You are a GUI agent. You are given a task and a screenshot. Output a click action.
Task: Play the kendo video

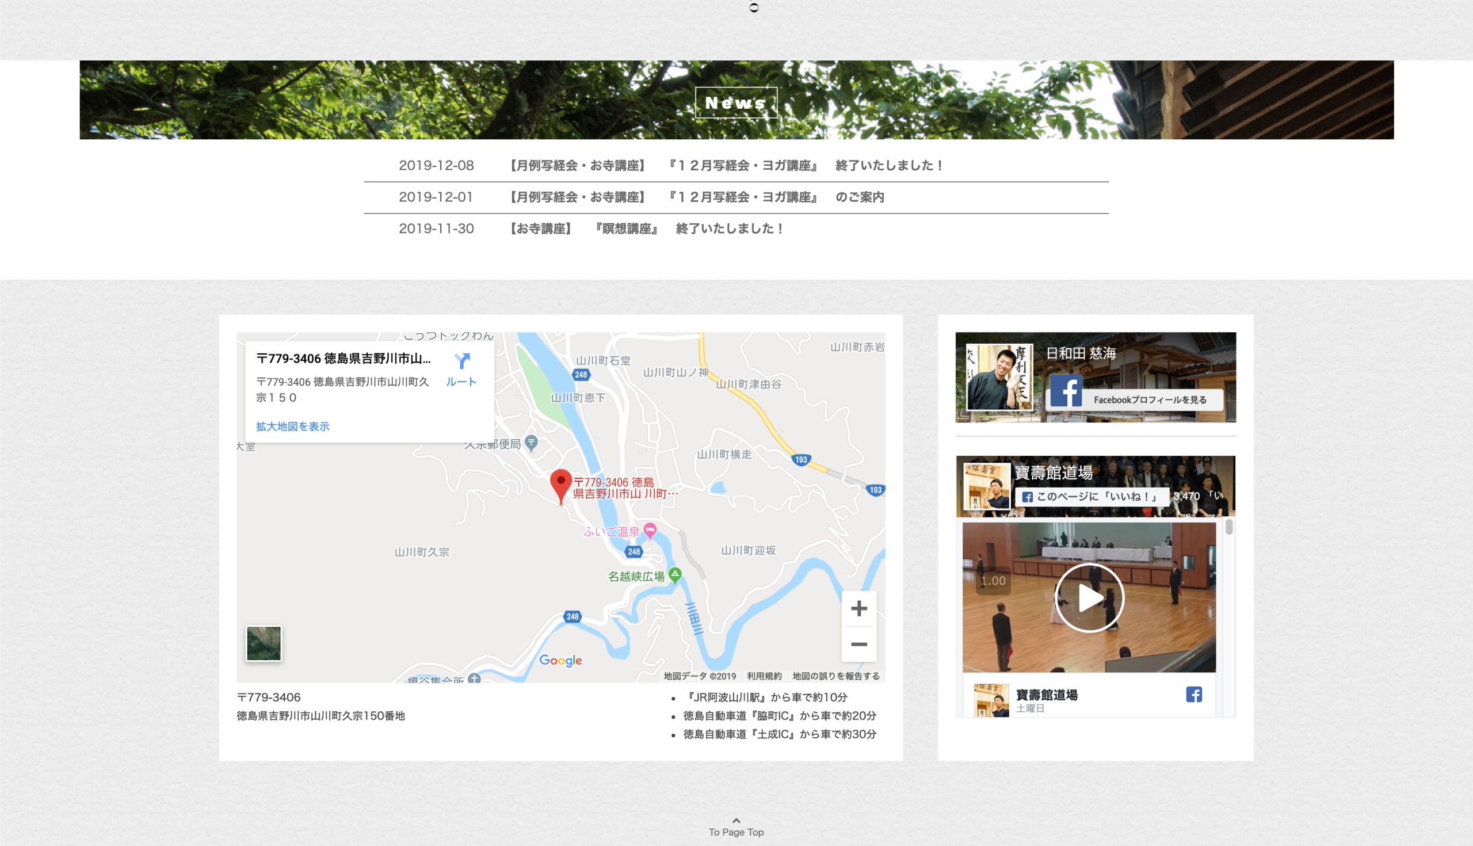[x=1089, y=598]
